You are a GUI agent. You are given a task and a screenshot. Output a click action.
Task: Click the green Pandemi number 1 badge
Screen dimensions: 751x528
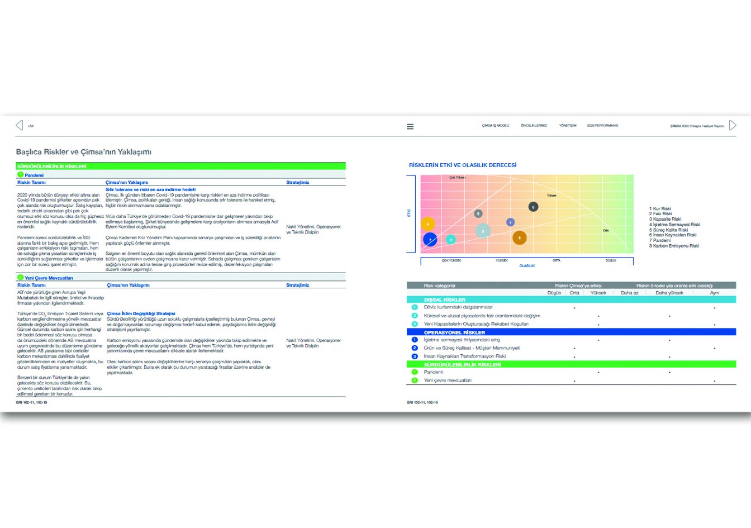[20, 175]
